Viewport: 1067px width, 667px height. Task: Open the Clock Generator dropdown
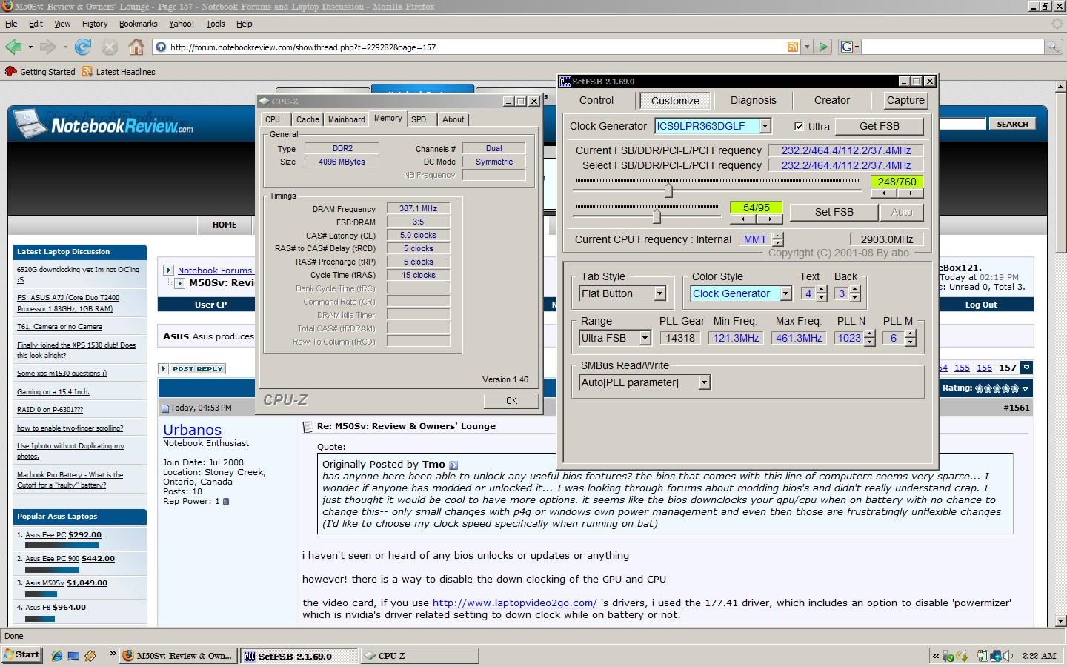click(765, 126)
